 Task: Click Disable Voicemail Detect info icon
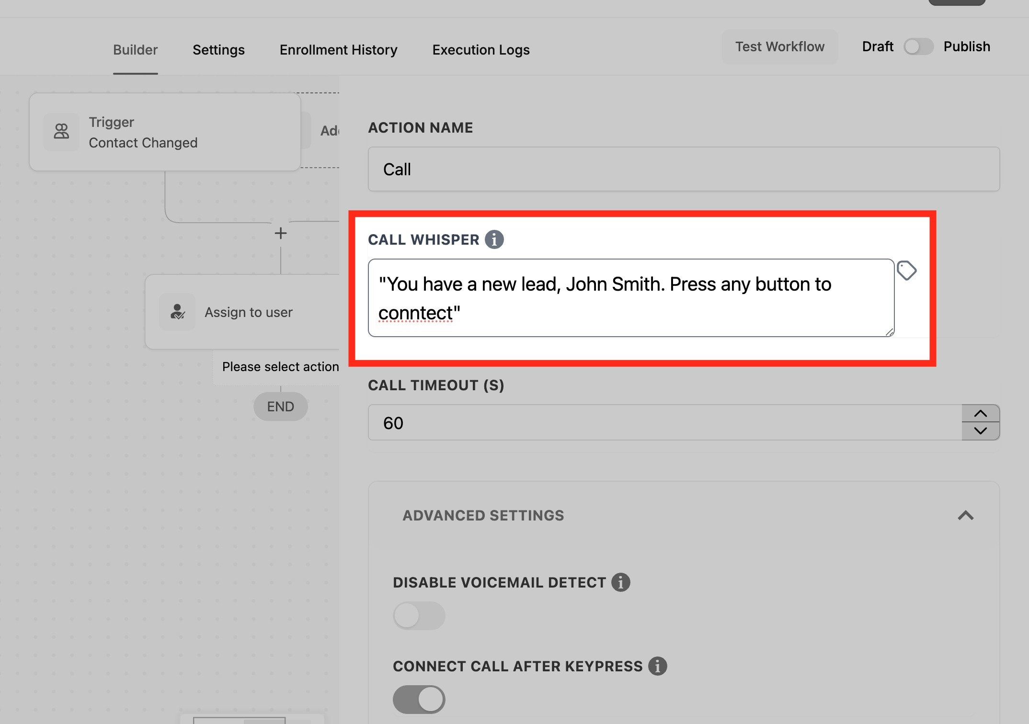click(x=620, y=582)
